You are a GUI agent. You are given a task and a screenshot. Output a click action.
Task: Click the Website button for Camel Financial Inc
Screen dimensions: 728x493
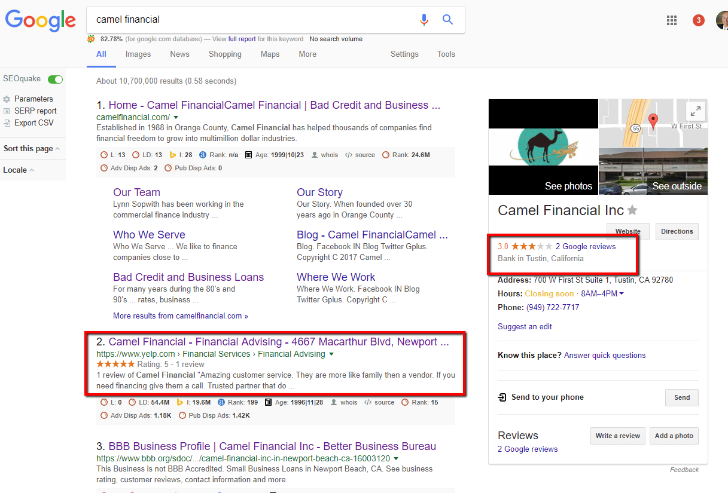click(628, 231)
